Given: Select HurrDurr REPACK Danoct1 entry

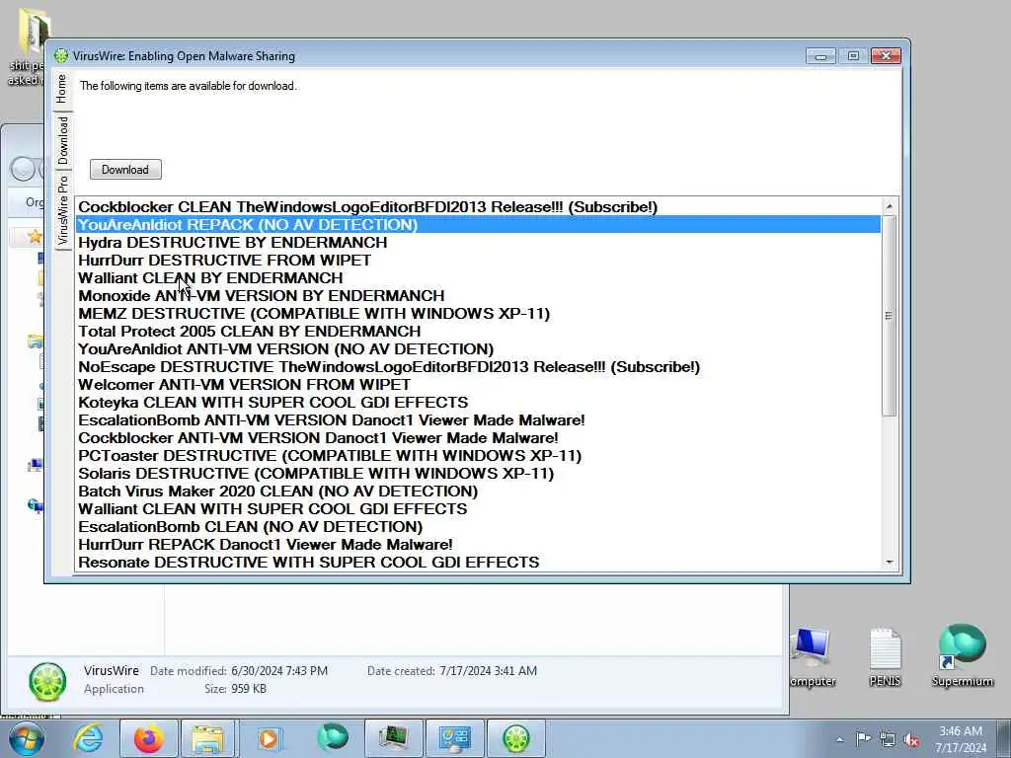Looking at the screenshot, I should (x=478, y=545).
